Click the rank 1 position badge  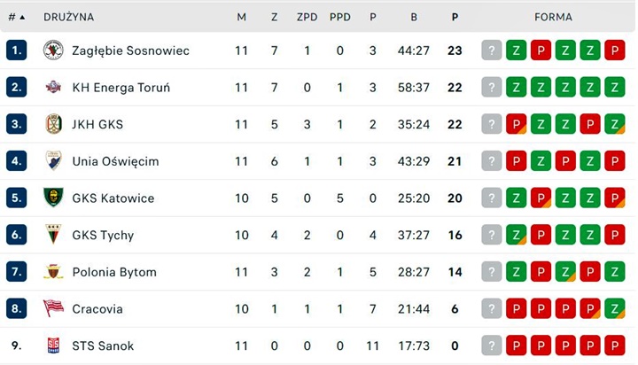click(x=16, y=50)
